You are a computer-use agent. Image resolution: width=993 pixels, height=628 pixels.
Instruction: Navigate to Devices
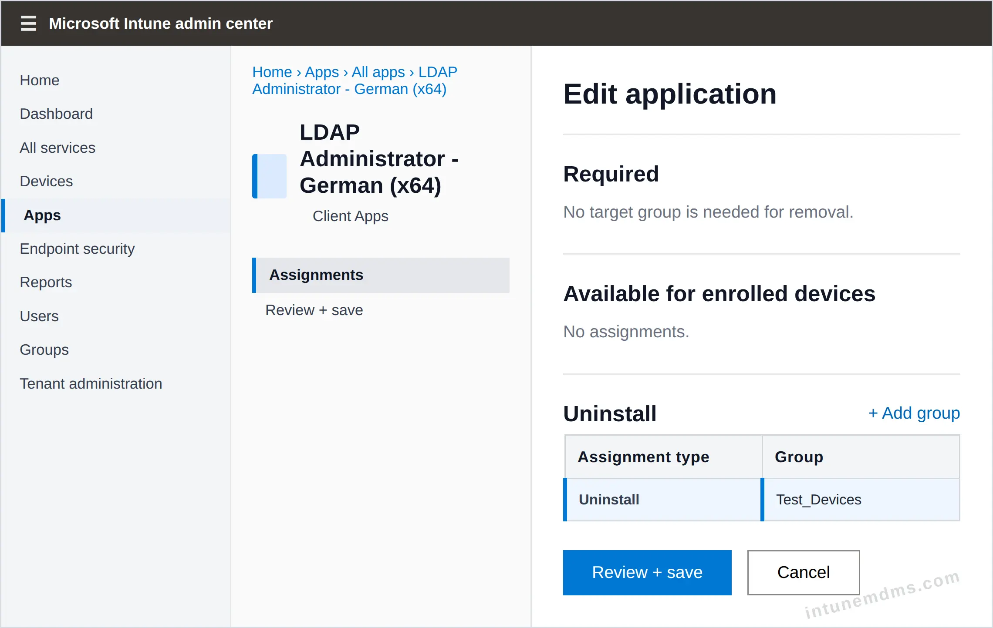[x=46, y=181]
